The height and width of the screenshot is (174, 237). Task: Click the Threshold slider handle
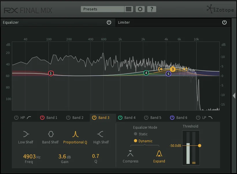pos(199,146)
